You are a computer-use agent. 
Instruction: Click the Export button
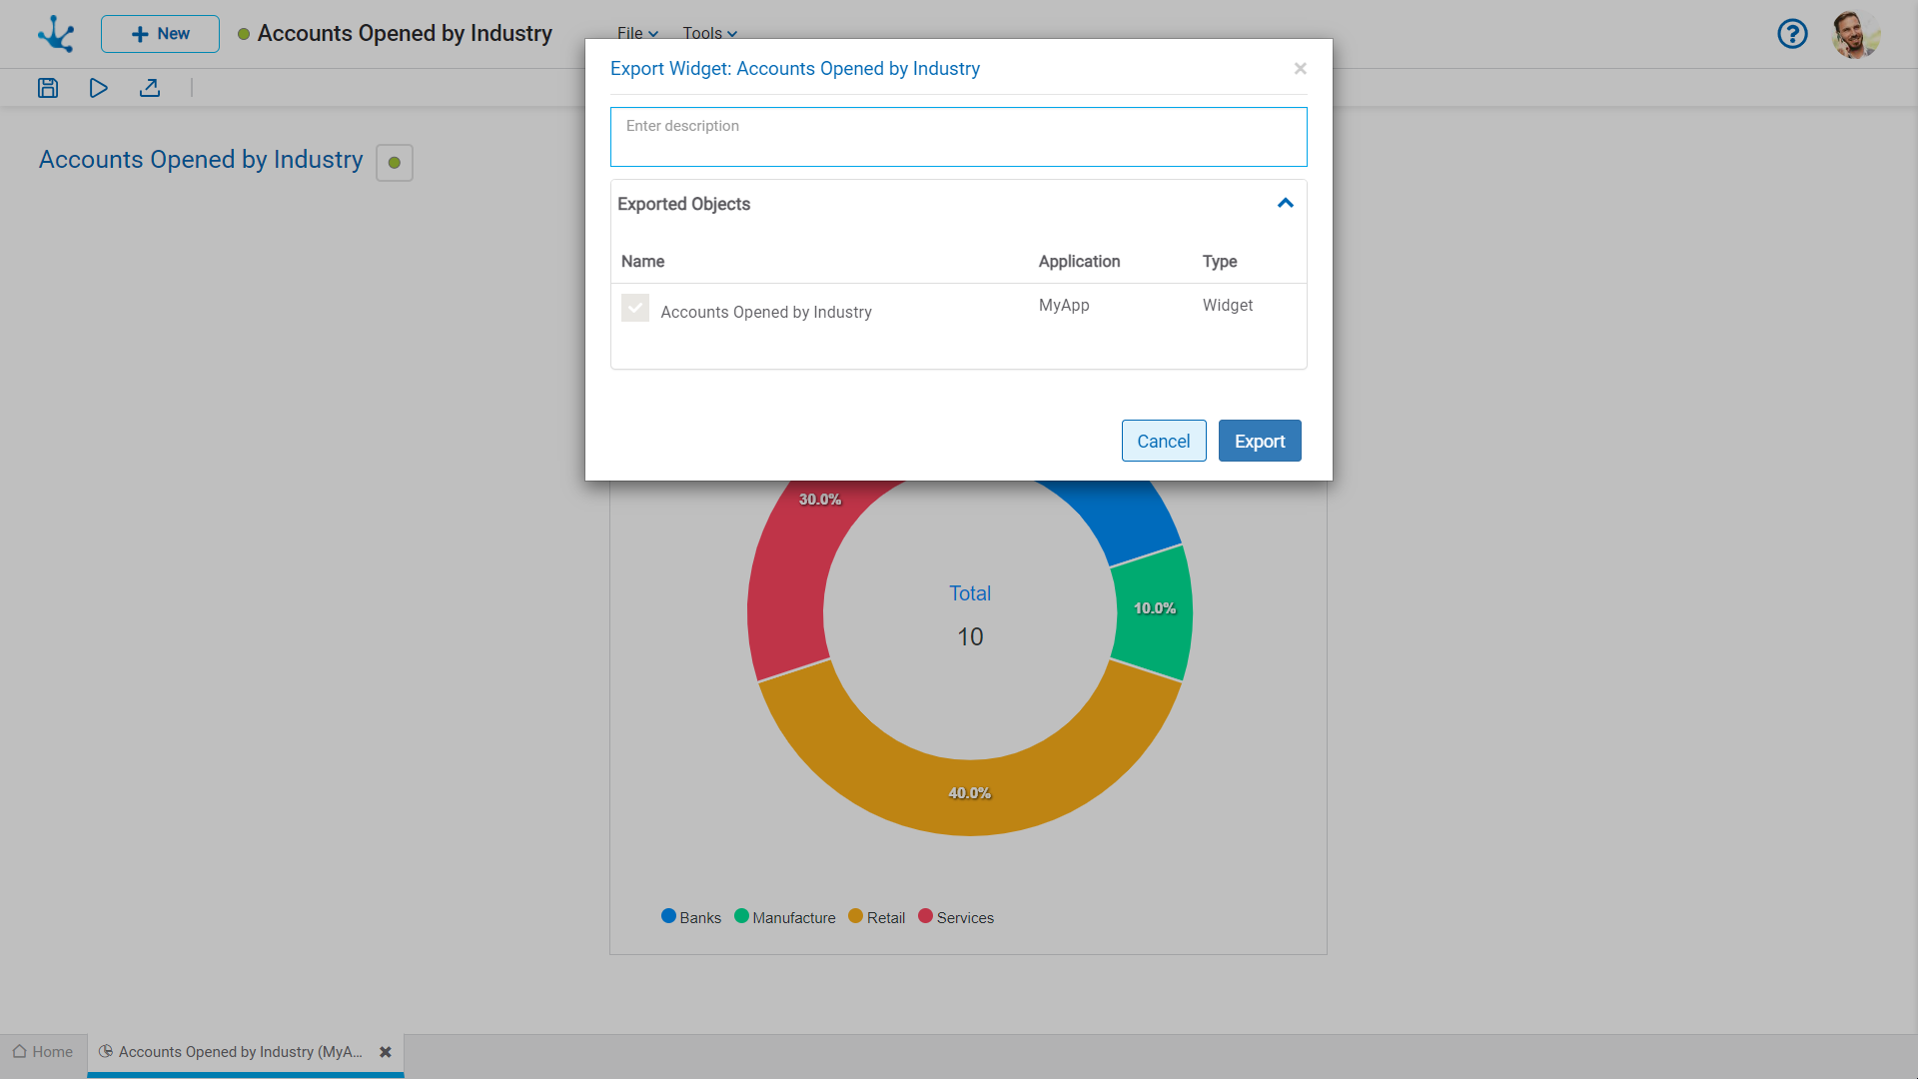click(x=1259, y=441)
